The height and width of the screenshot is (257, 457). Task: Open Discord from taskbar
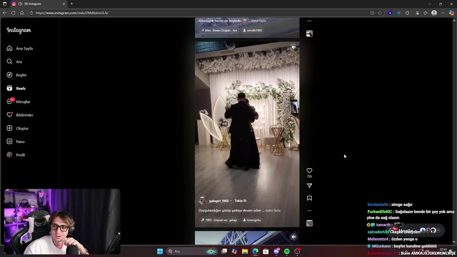pyautogui.click(x=276, y=251)
